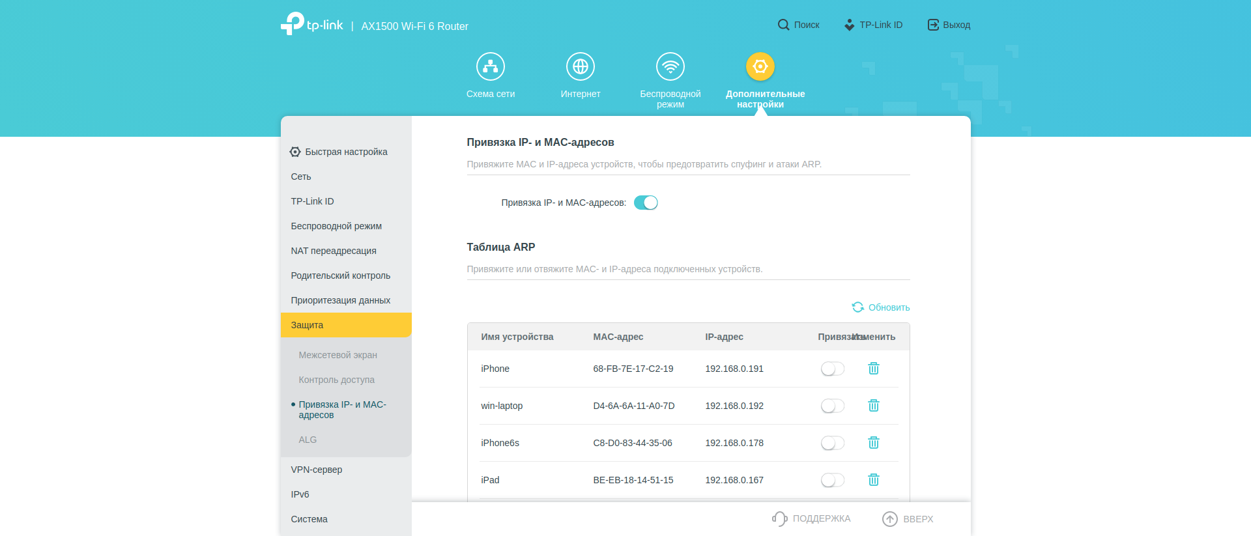Expand the VPN-сервер sidebar section
Screen dimensions: 1251x536
(317, 470)
